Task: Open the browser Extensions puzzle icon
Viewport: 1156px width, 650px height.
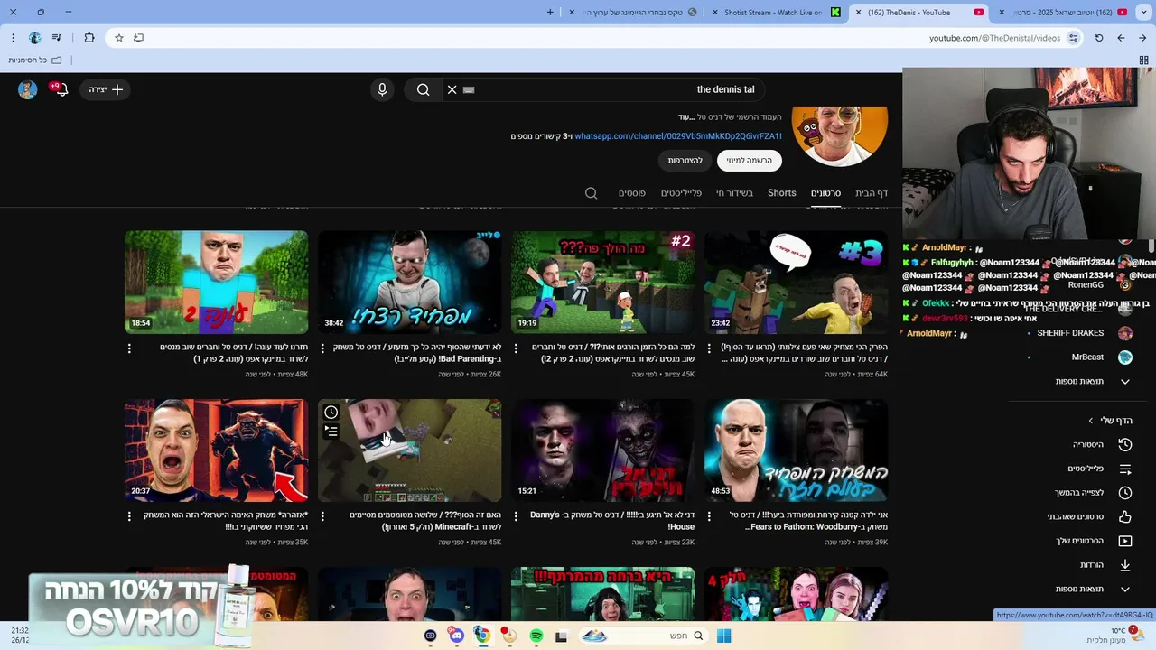Action: [x=89, y=38]
